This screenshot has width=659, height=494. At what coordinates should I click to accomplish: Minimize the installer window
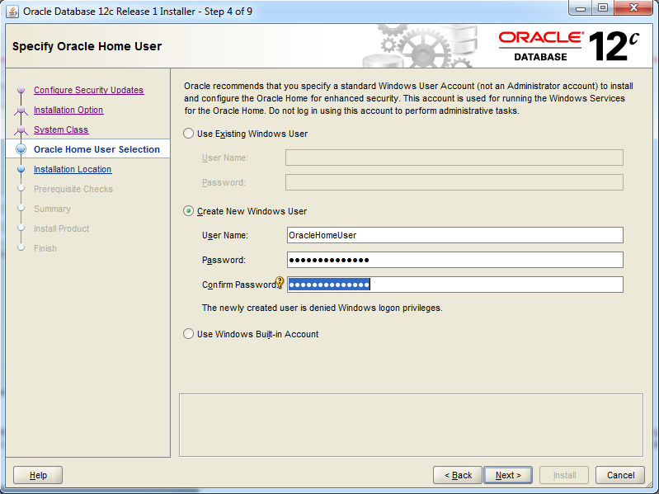click(581, 7)
